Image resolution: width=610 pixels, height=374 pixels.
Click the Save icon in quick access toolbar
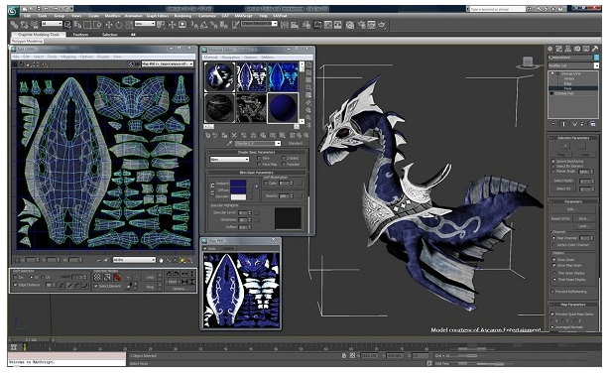[x=39, y=9]
